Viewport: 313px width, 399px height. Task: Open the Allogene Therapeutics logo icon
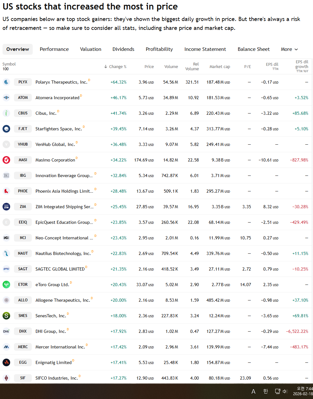(6, 300)
